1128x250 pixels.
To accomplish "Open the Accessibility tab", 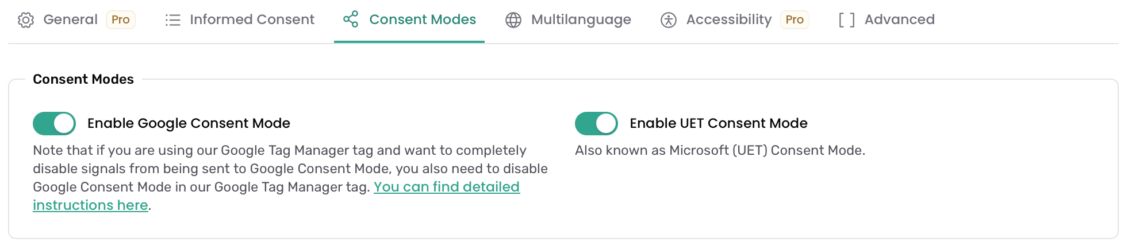I will 729,20.
